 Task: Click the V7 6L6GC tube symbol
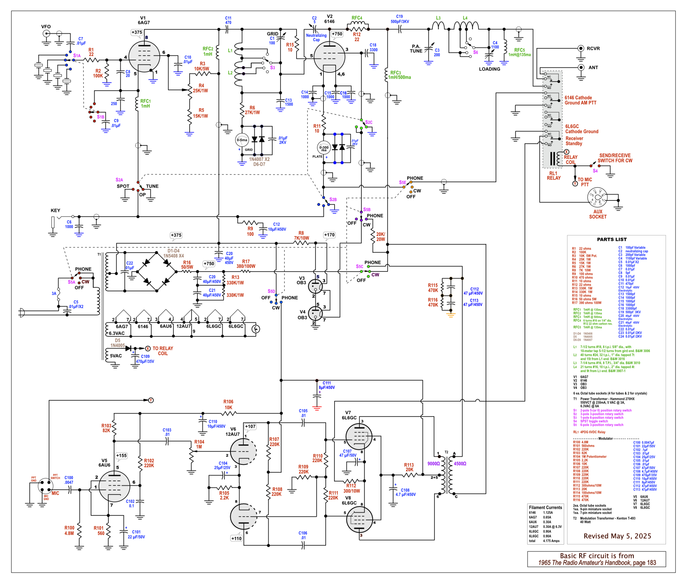point(359,437)
